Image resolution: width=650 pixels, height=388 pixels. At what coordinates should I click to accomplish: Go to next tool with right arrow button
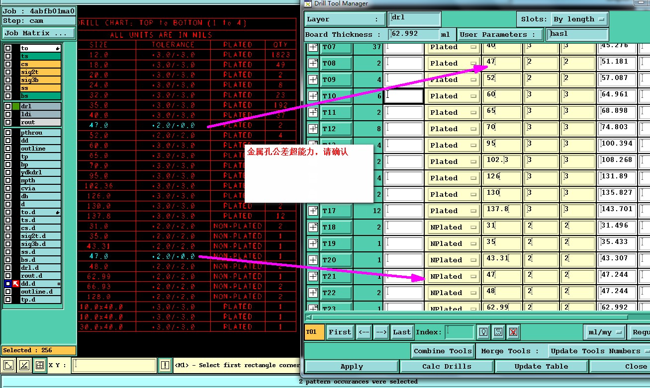[381, 332]
